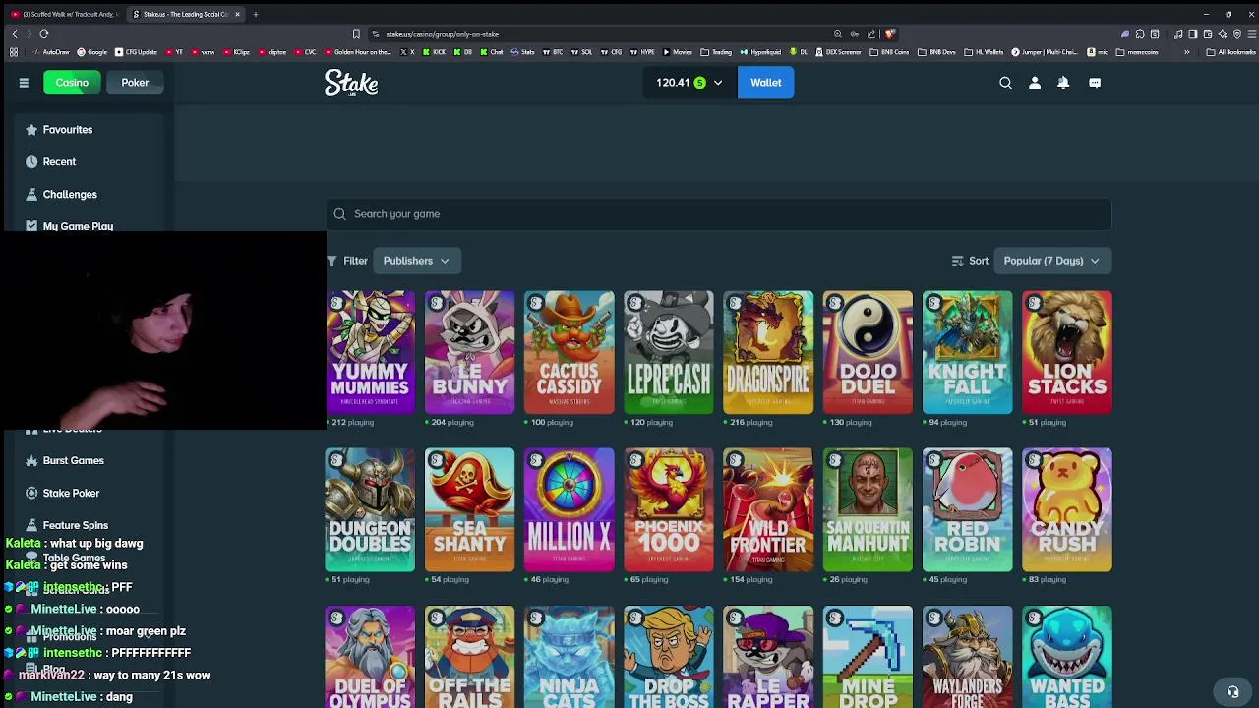Open Candy Rush game
1259x708 pixels.
click(1067, 509)
